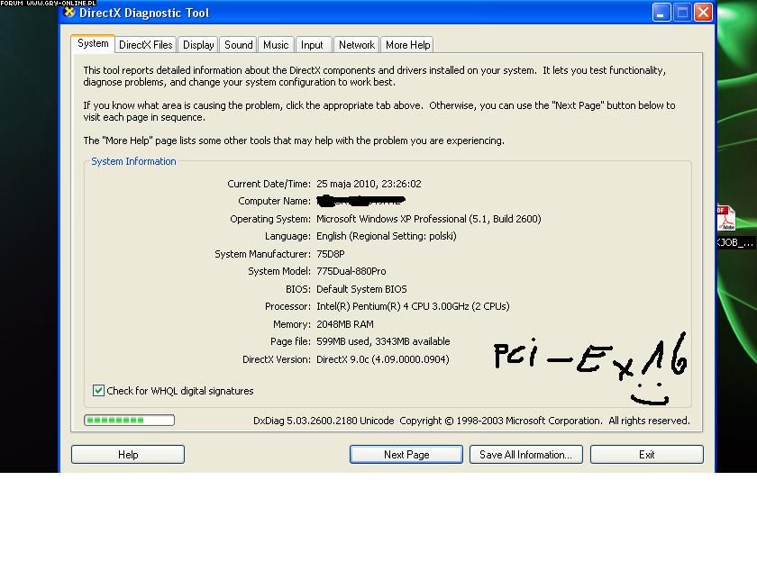Open the Display tab

pyautogui.click(x=198, y=45)
